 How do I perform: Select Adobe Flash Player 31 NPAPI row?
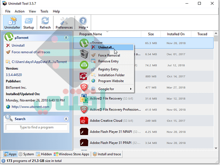[143, 132]
